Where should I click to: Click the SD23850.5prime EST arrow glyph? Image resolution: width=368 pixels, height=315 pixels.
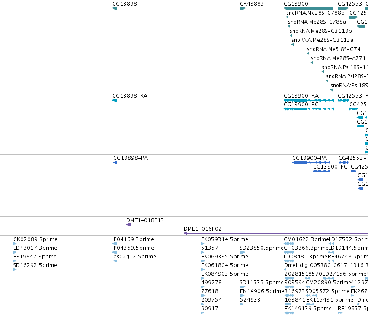point(243,252)
